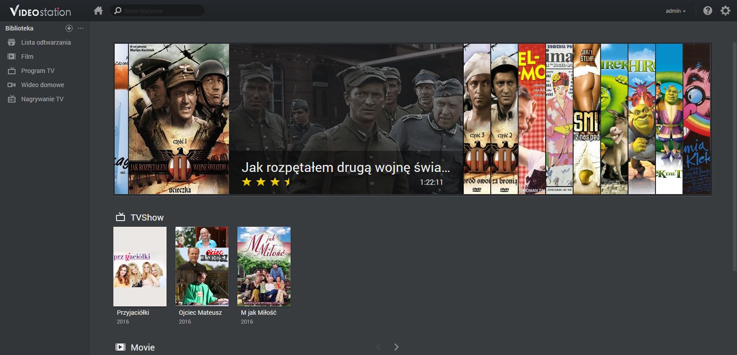
Task: Open the library more options ellipsis
Action: point(81,28)
